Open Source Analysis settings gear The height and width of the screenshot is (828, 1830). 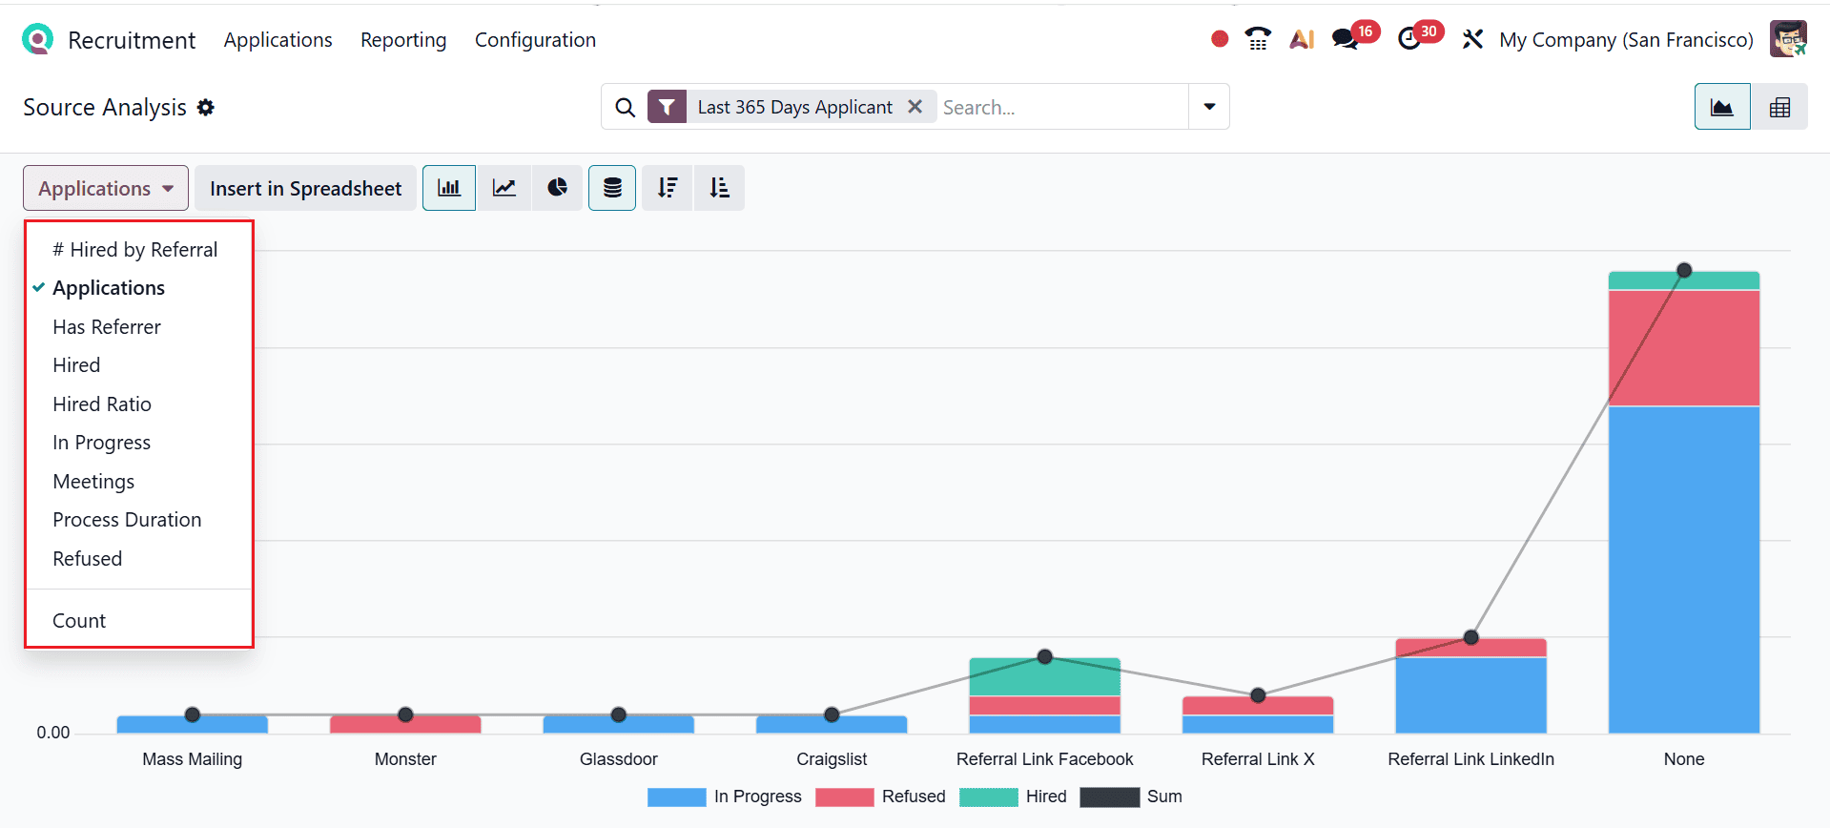click(x=206, y=108)
